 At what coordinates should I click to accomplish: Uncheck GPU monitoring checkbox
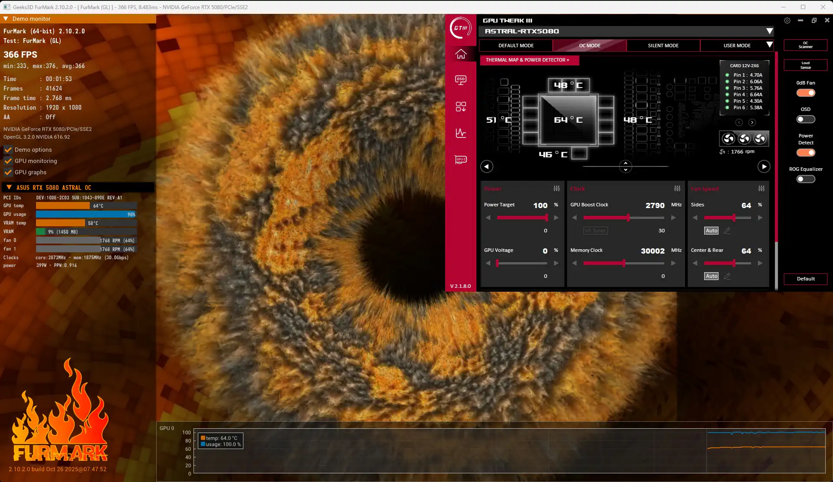click(x=8, y=161)
